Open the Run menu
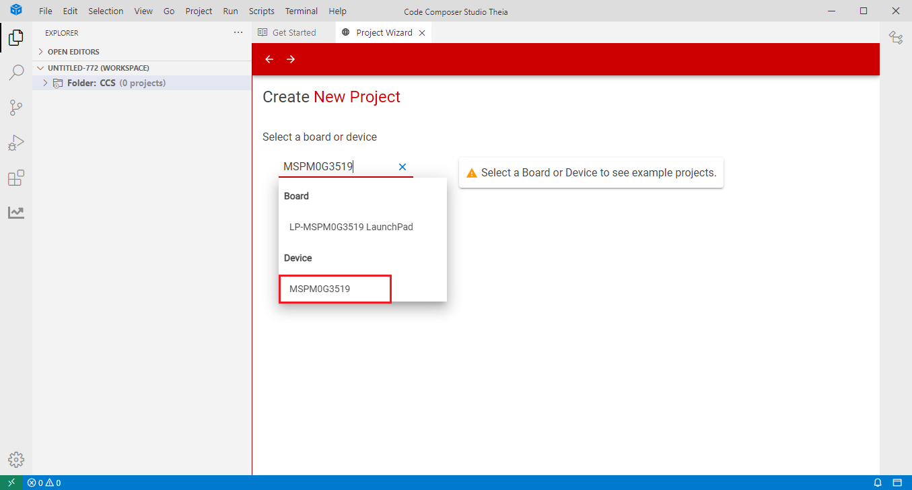 [x=230, y=11]
